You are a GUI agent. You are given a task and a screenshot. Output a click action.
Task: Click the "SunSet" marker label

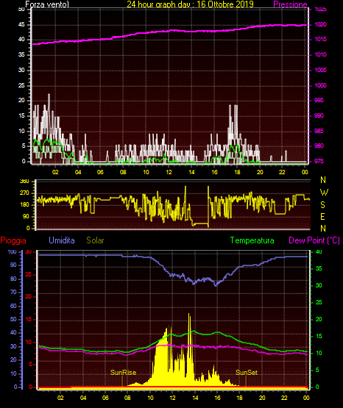[247, 373]
